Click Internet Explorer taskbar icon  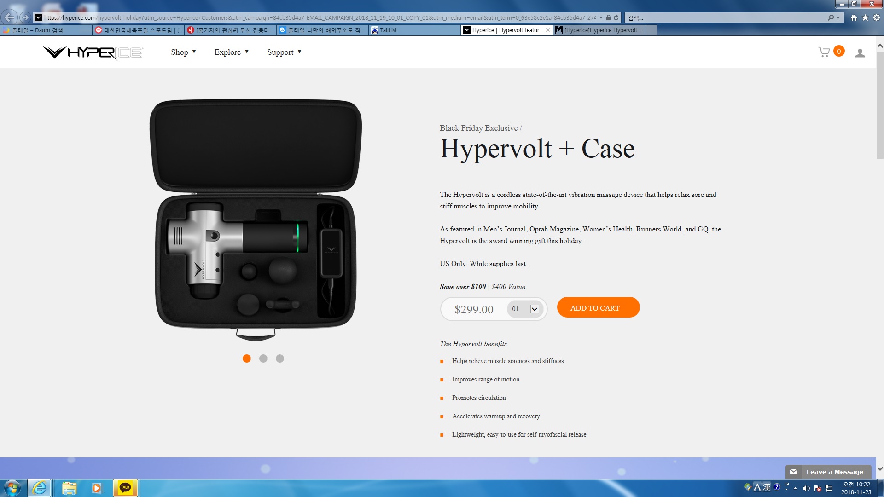point(39,488)
